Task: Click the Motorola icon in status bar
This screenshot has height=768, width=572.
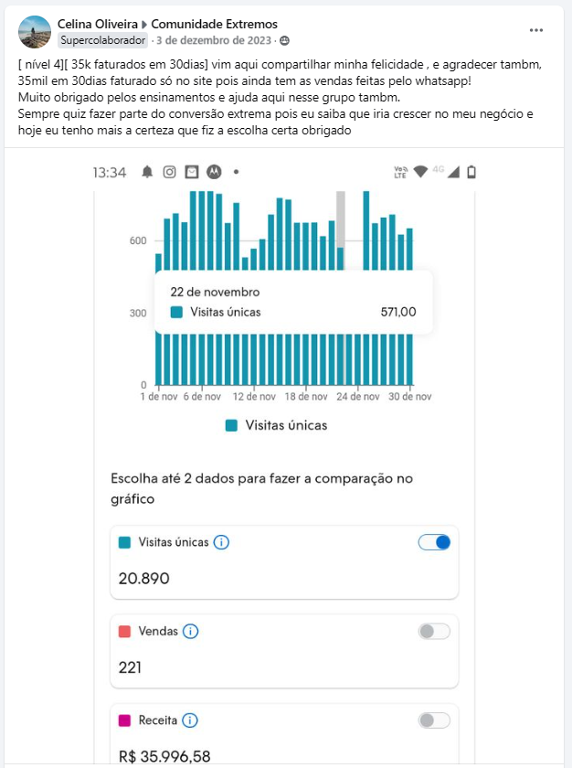Action: 214,172
